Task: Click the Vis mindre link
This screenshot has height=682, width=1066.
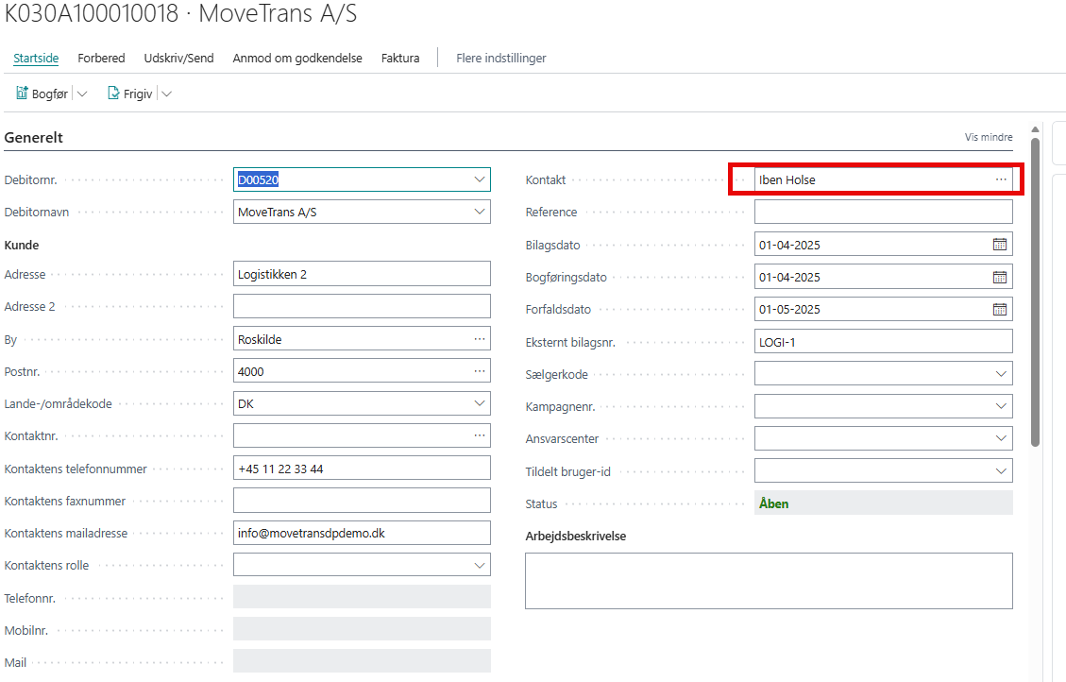Action: click(989, 137)
